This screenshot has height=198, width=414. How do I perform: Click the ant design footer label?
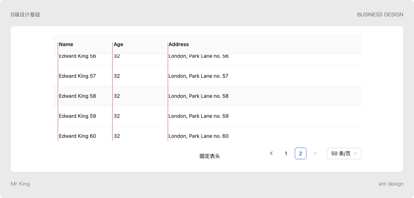coord(391,184)
